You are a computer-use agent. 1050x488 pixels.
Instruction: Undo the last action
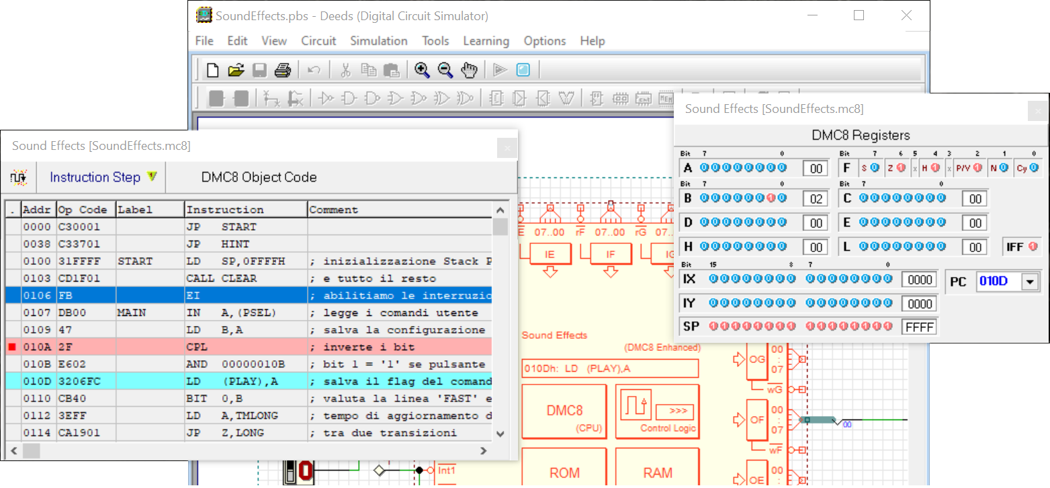(x=314, y=70)
